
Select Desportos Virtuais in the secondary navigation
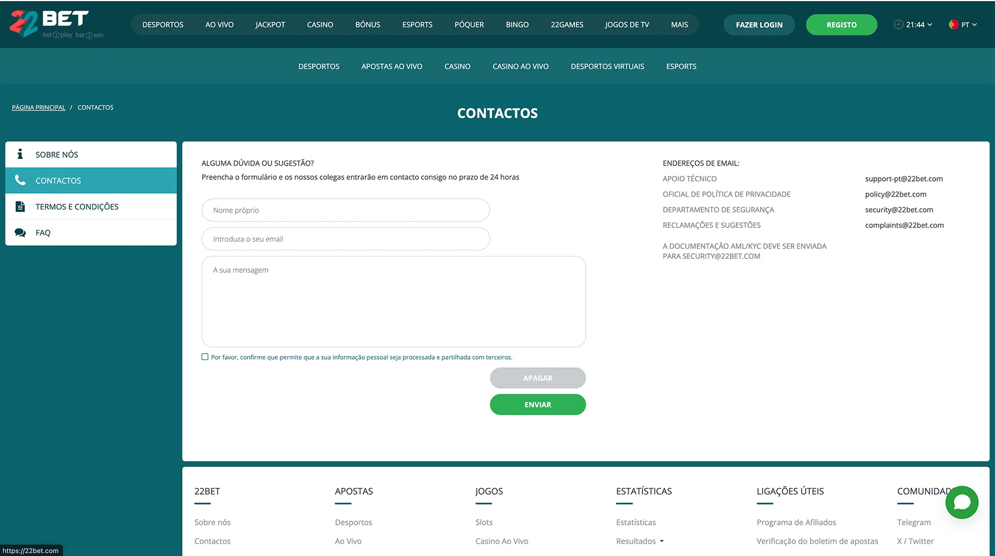607,66
